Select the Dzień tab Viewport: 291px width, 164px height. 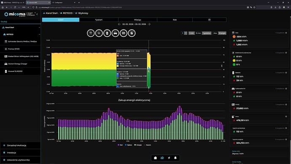point(61,20)
